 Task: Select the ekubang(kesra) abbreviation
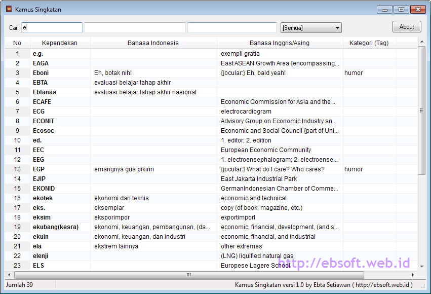click(56, 227)
